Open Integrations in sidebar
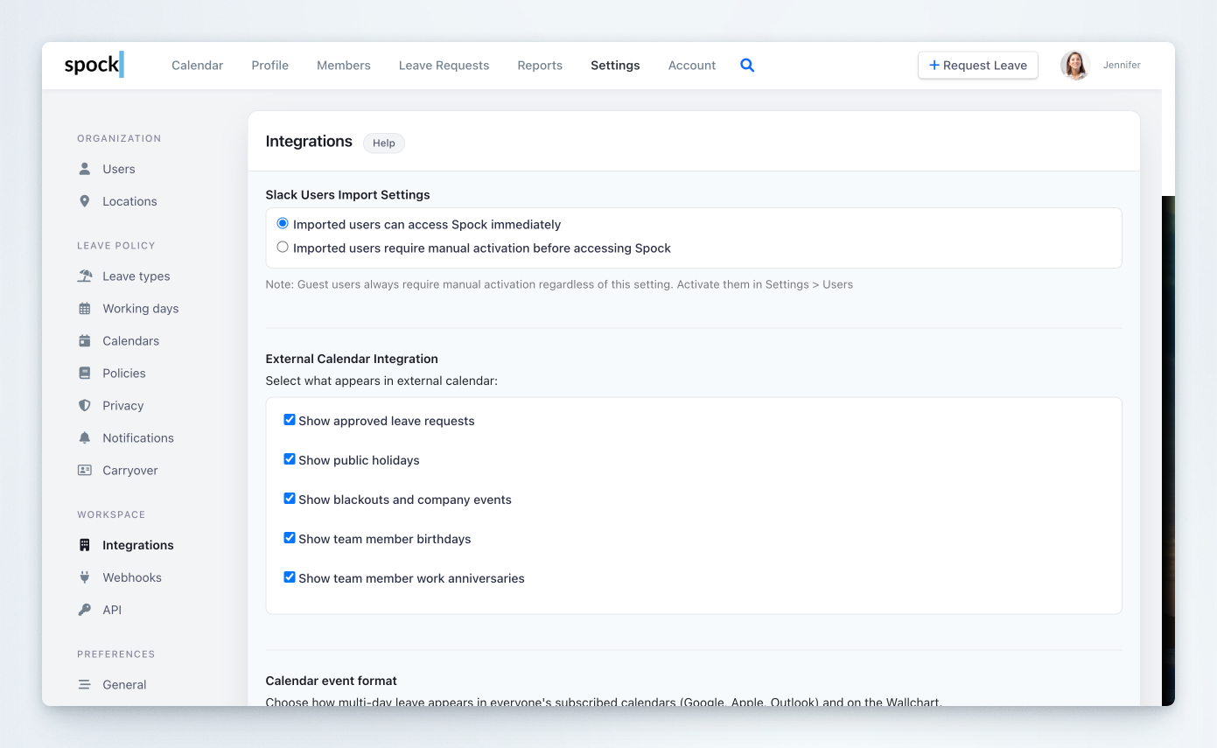The height and width of the screenshot is (748, 1217). click(x=138, y=545)
